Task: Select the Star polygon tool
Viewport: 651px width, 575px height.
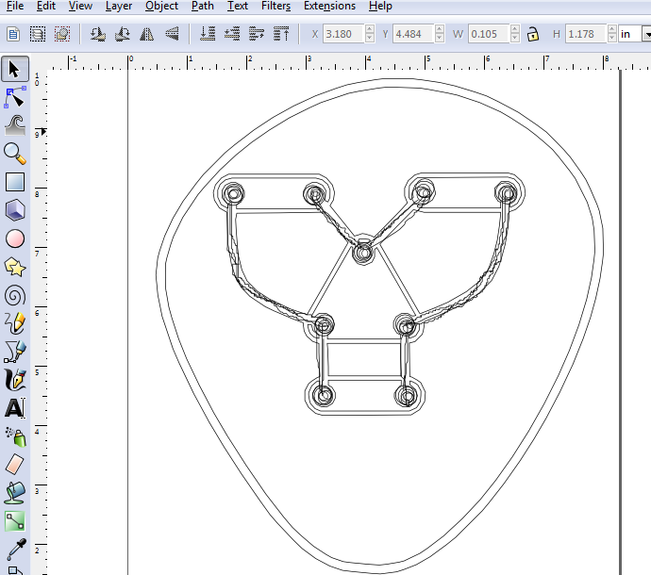Action: (x=15, y=267)
